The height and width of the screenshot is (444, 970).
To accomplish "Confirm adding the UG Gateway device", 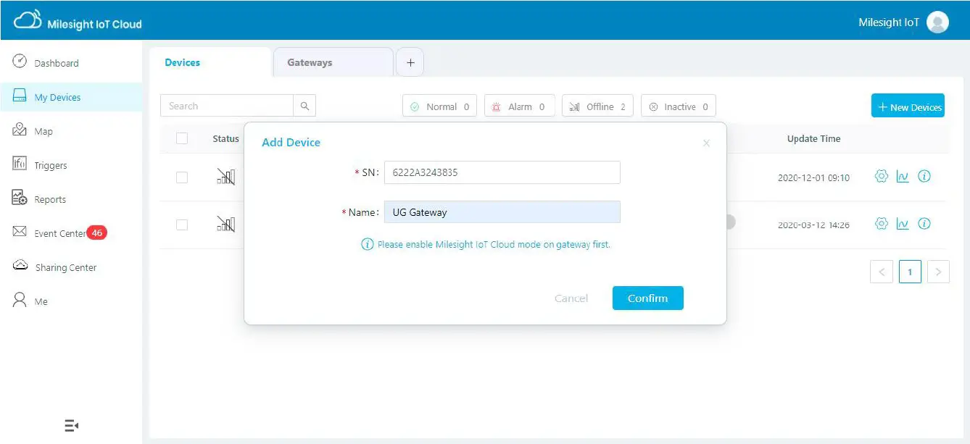I will click(x=647, y=298).
